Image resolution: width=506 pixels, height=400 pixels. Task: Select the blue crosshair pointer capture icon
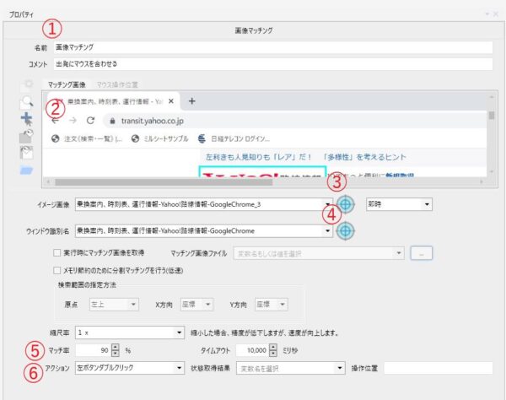click(x=26, y=119)
